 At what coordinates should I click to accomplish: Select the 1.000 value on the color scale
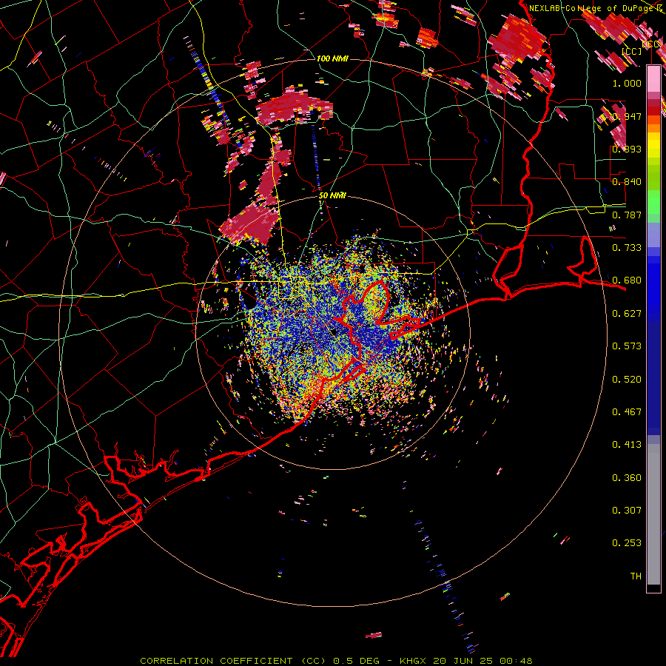coord(627,83)
